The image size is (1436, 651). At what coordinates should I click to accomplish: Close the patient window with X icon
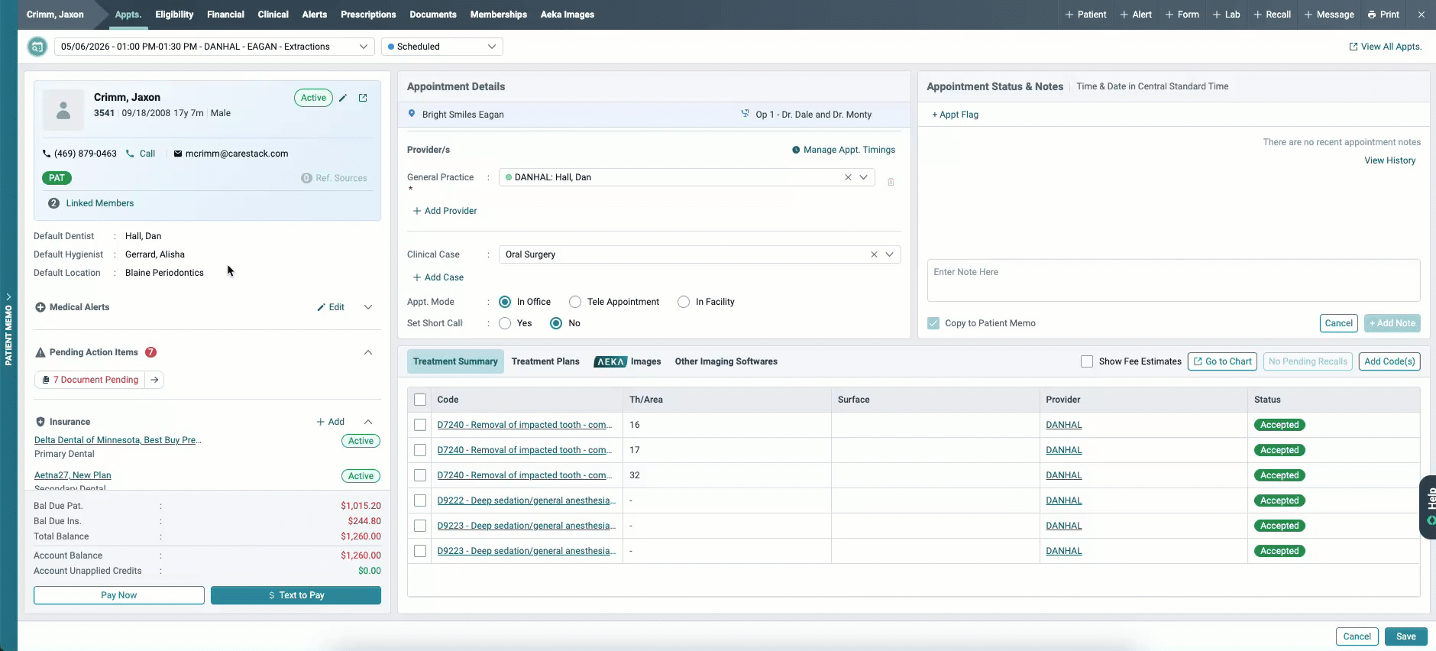(x=1421, y=15)
